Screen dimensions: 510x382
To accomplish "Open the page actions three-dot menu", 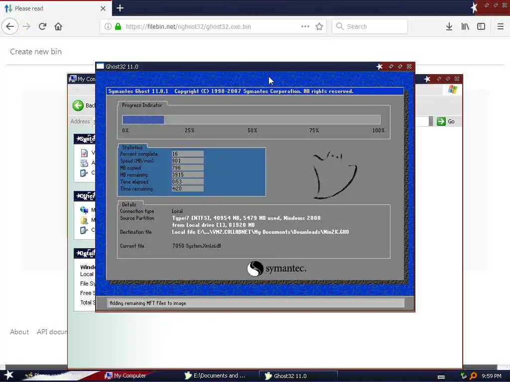I will pos(305,26).
